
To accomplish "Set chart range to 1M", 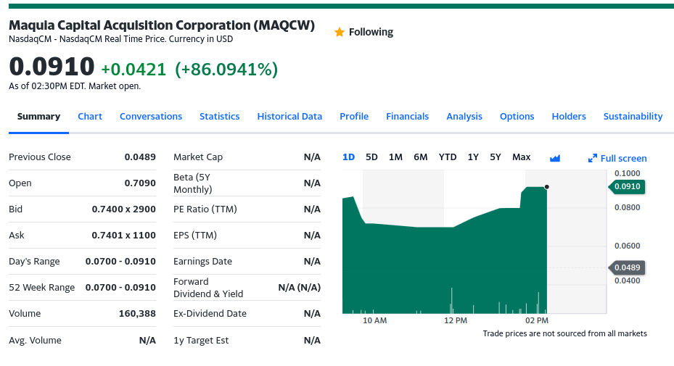I will 395,157.
